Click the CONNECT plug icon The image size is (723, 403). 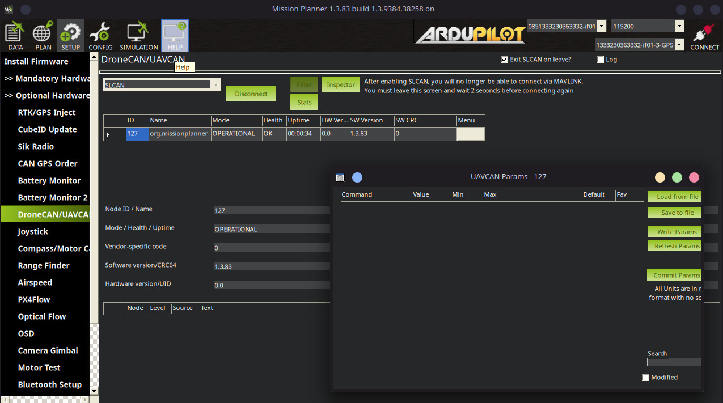704,36
